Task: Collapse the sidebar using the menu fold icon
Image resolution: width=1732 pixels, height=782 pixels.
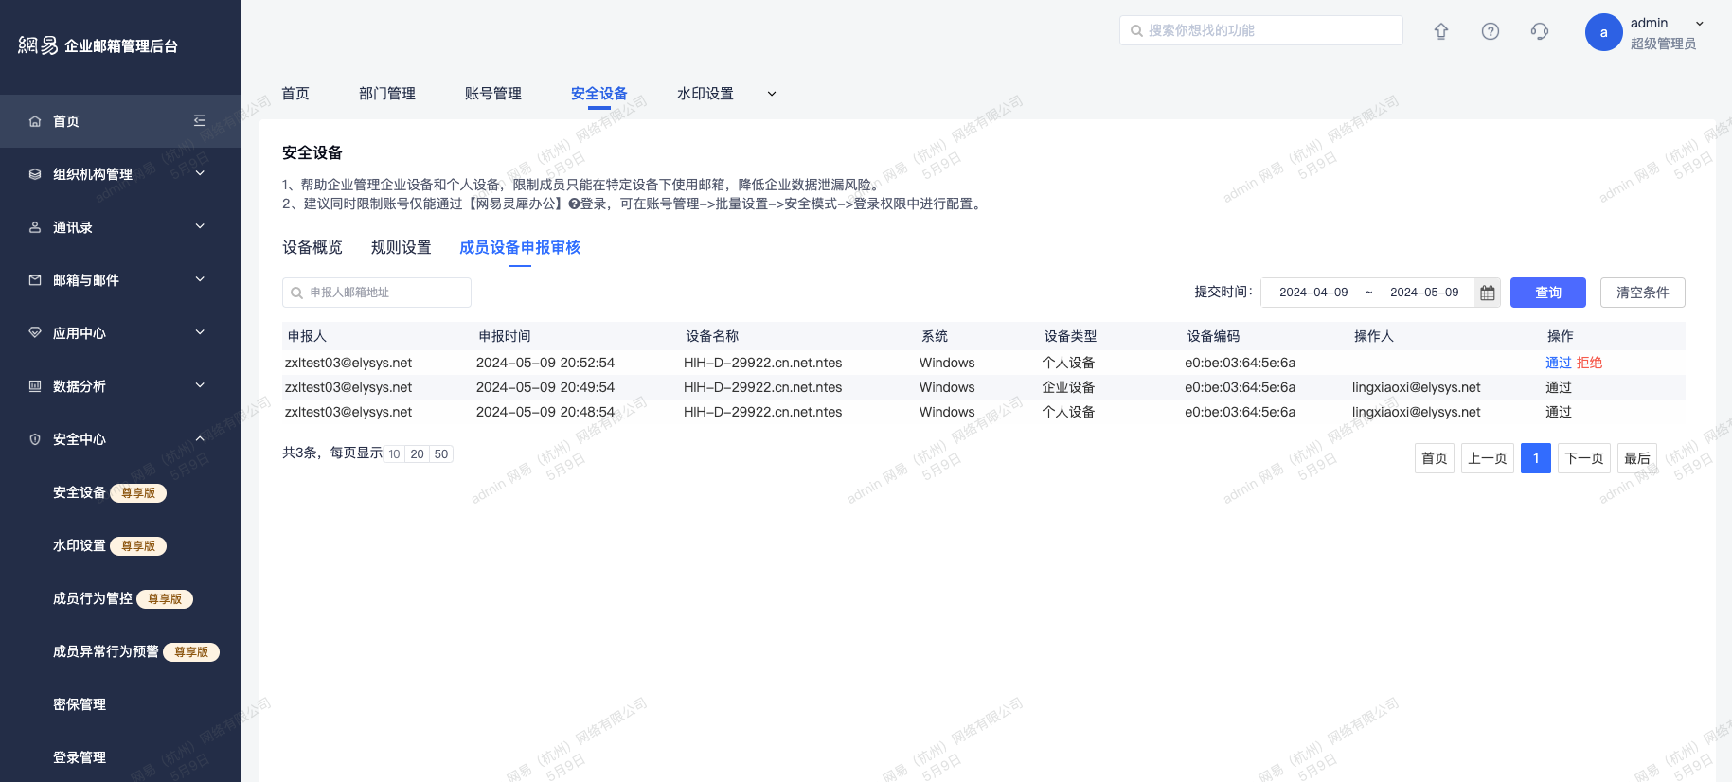Action: click(x=200, y=120)
